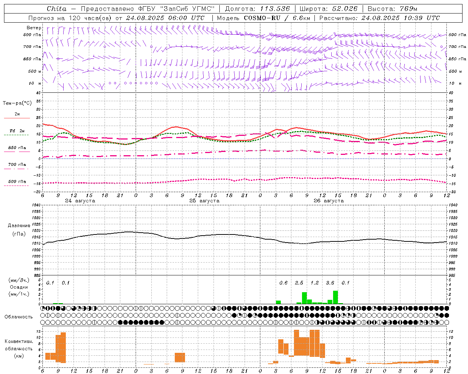The width and height of the screenshot is (468, 374).
Task: Click the "(мм/3ч.)" unit label
Action: pyautogui.click(x=19, y=280)
